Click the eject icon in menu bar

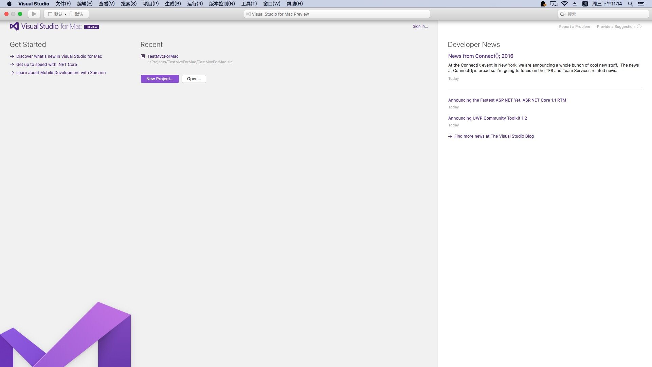[575, 4]
